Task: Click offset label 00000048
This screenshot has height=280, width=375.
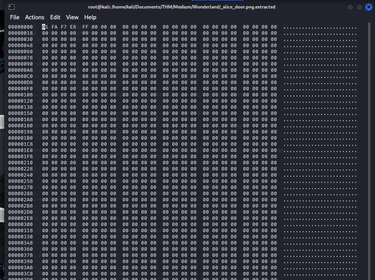Action: point(20,46)
